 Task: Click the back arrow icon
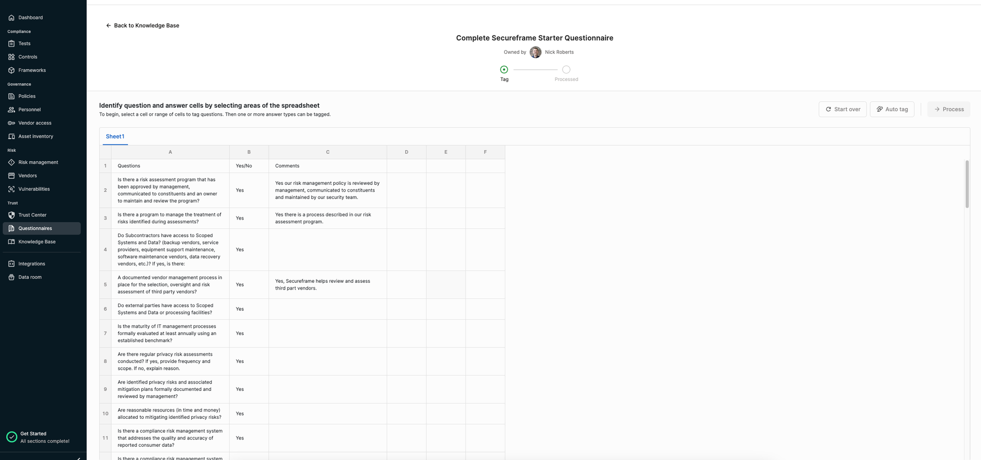click(108, 25)
